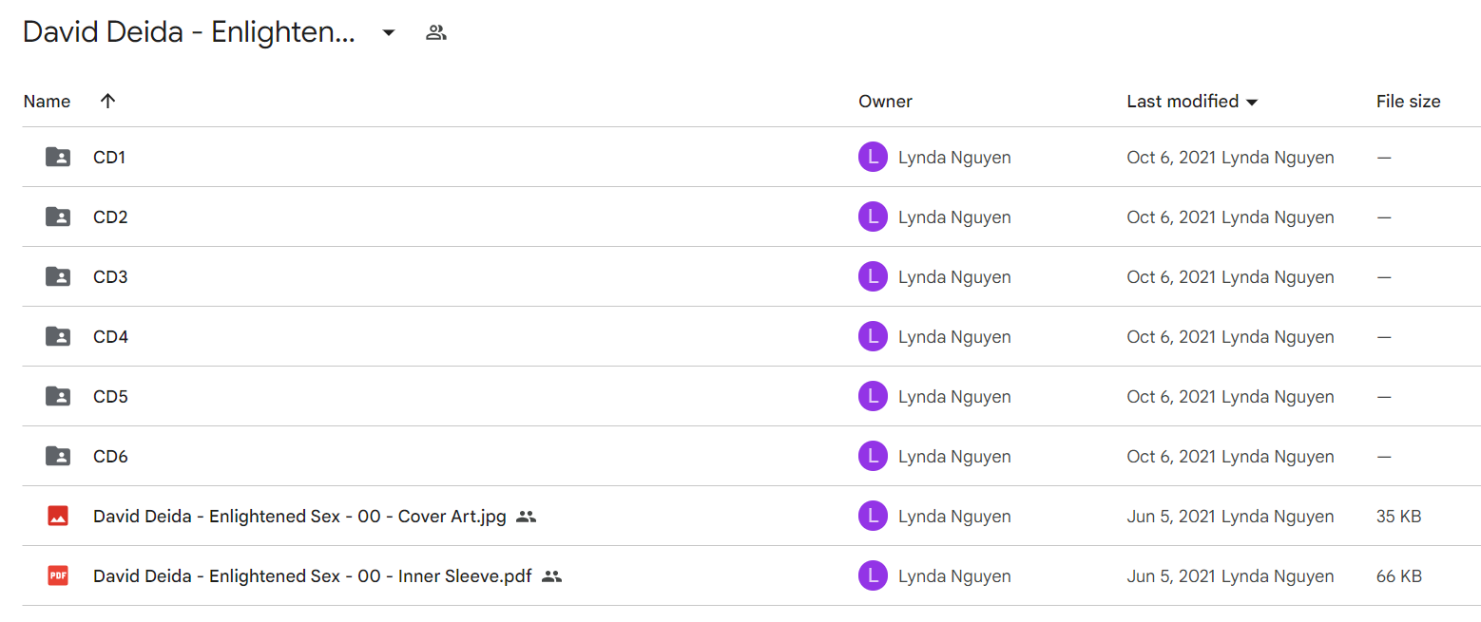Open the Inner Sleeve.pdf file name

312,575
